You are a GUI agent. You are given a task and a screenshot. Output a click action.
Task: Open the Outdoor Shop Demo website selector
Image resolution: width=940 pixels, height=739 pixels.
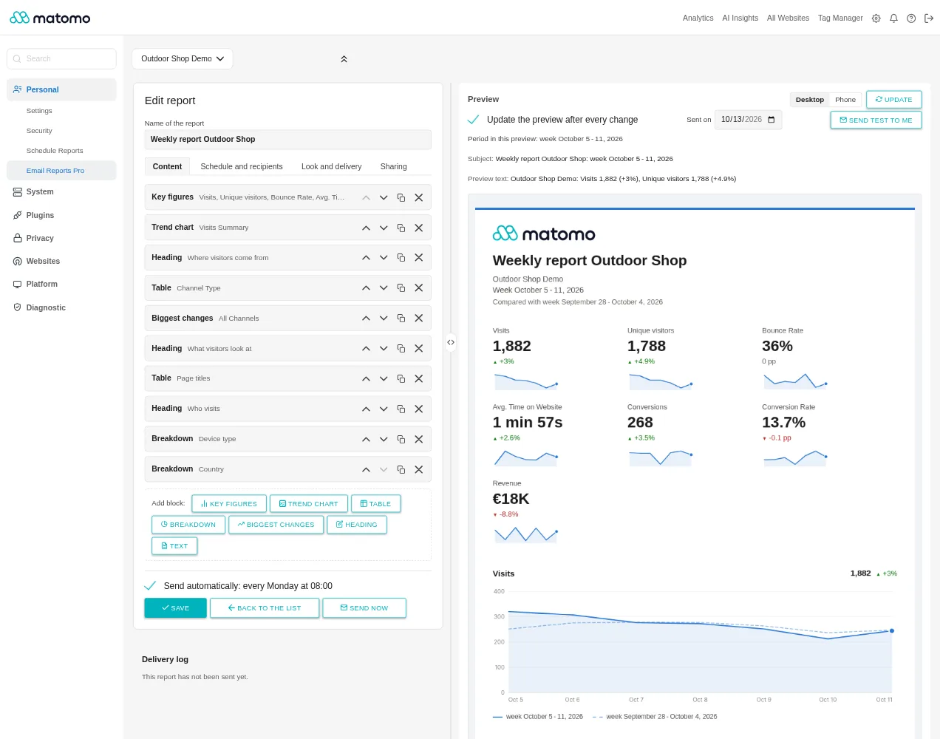click(183, 59)
